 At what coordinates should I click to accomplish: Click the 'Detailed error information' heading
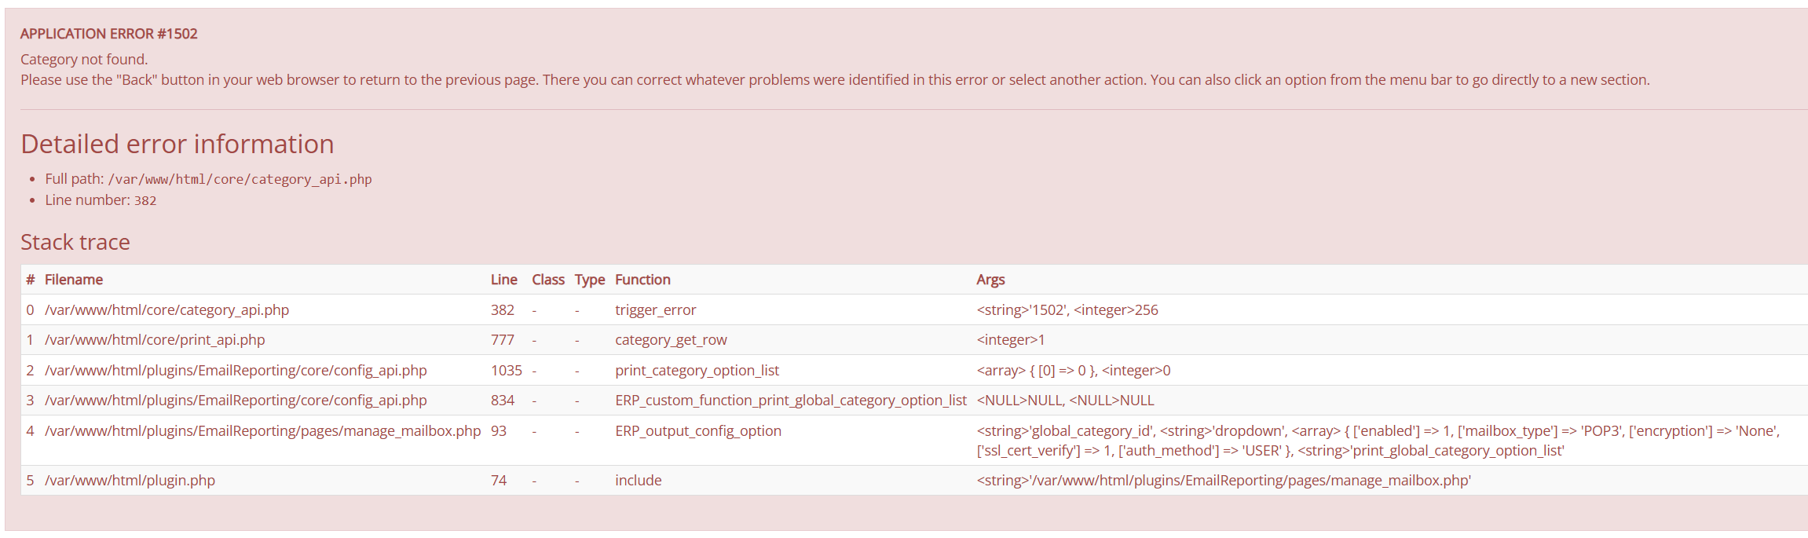tap(178, 144)
